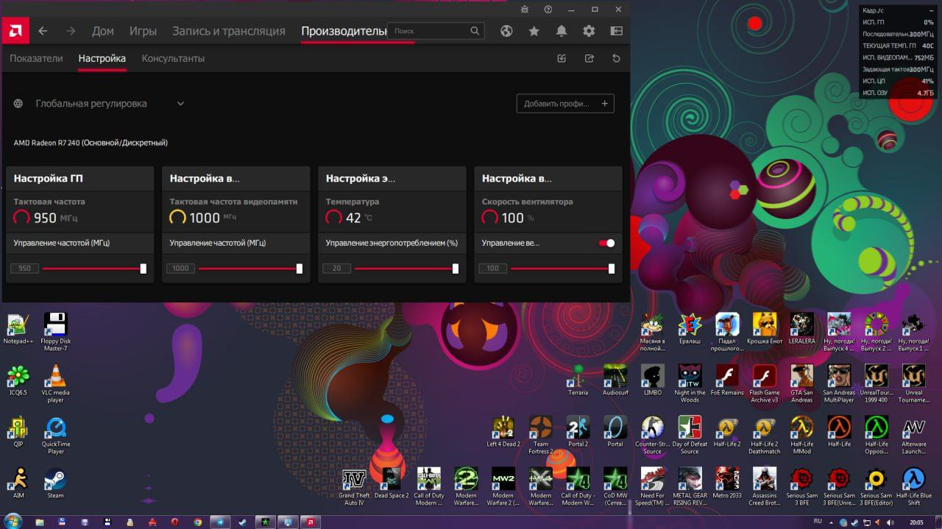Open settings gear icon in AMD software
The width and height of the screenshot is (942, 529).
pyautogui.click(x=589, y=31)
